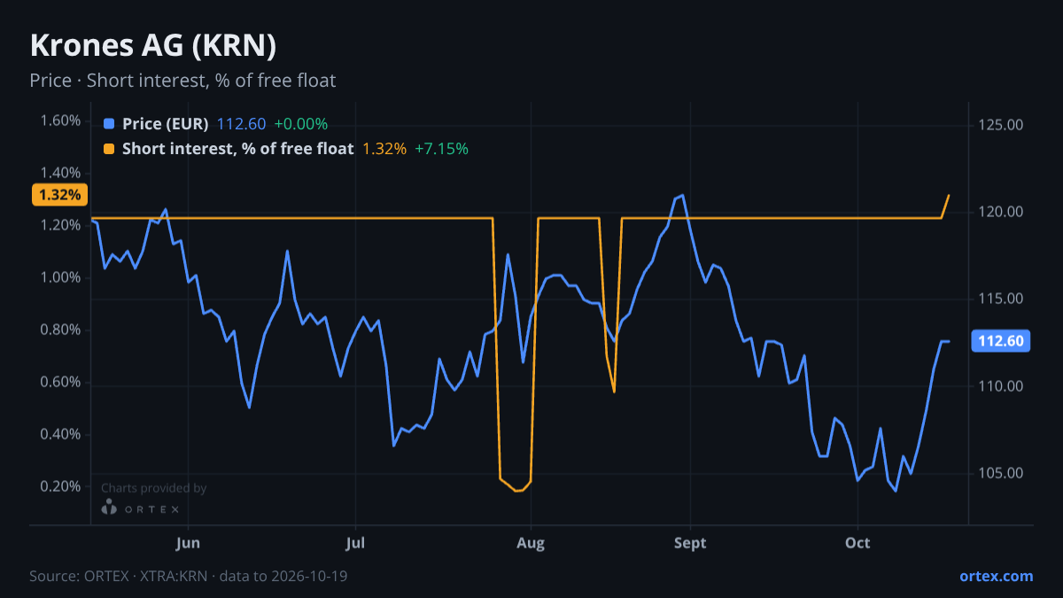Click the 'Source: ORTEX · XTRA:KRN' footer text
The height and width of the screenshot is (598, 1063).
click(x=118, y=576)
